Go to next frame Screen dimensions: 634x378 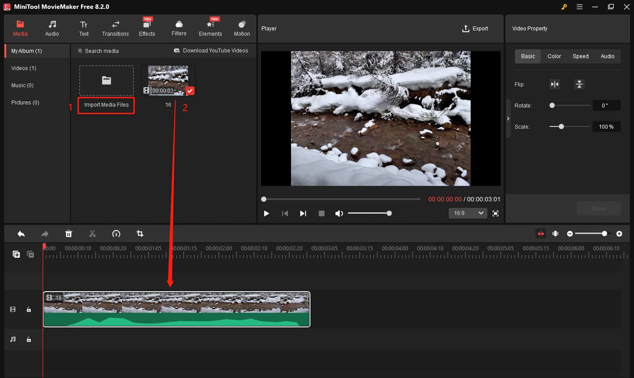(x=303, y=213)
